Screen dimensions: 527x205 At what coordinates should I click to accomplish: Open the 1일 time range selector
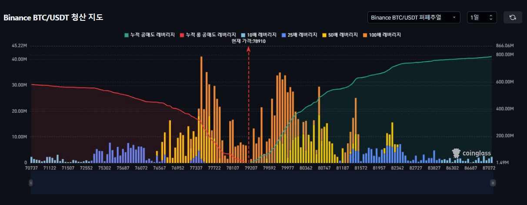(x=482, y=17)
